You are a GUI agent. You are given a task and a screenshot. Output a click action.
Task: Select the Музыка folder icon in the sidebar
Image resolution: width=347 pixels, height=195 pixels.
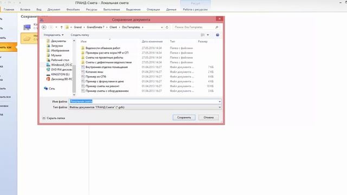coord(48,55)
